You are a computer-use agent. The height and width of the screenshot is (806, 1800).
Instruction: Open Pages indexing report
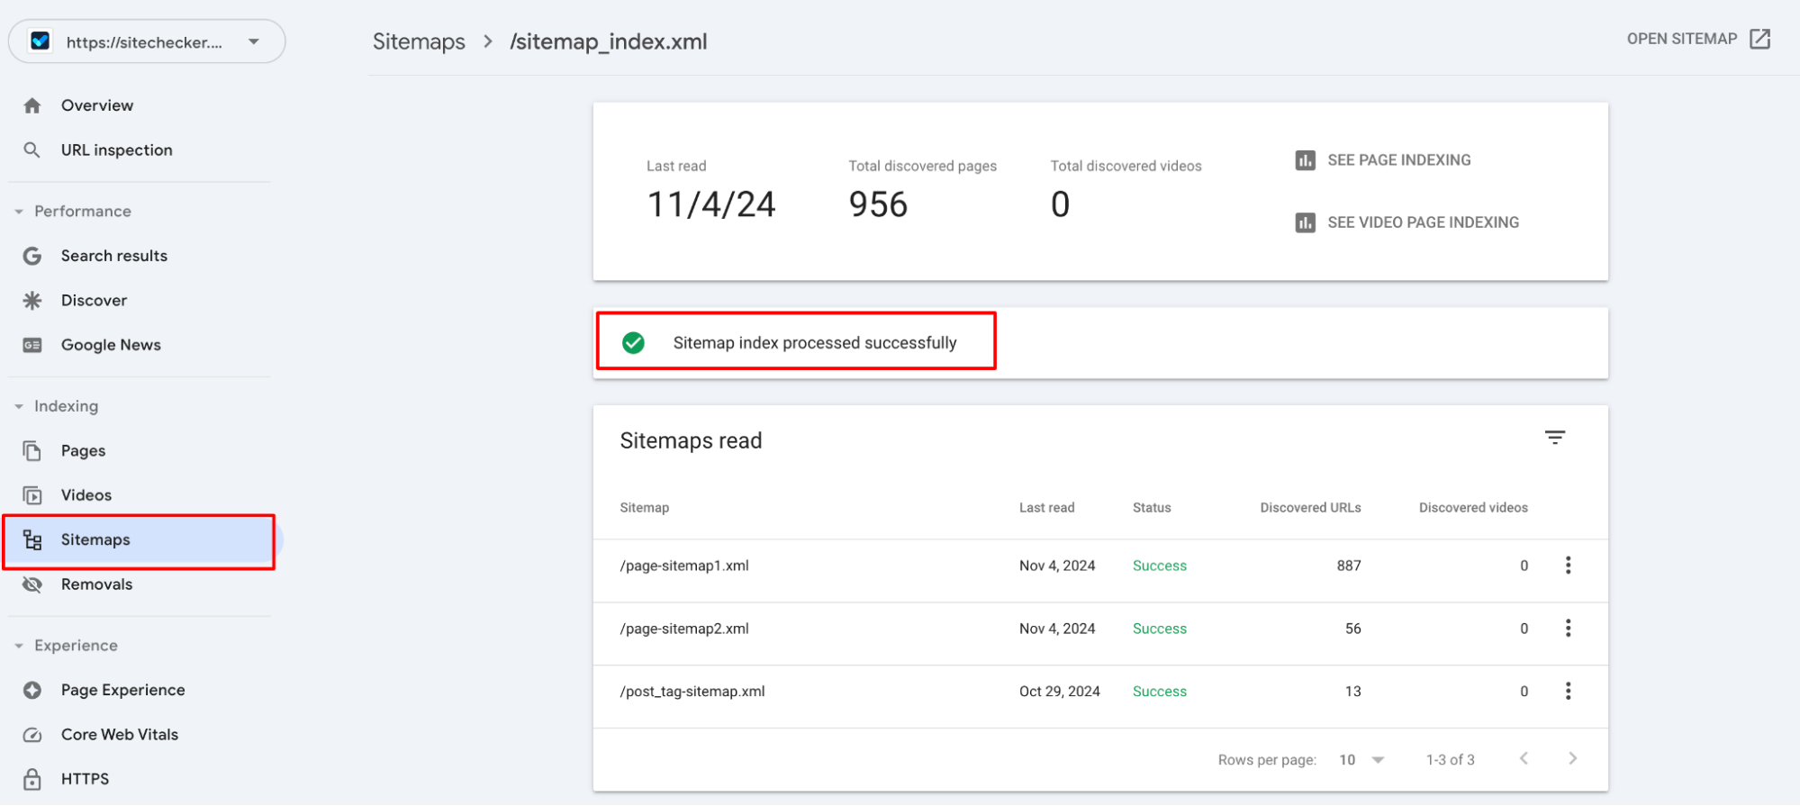[x=83, y=450]
